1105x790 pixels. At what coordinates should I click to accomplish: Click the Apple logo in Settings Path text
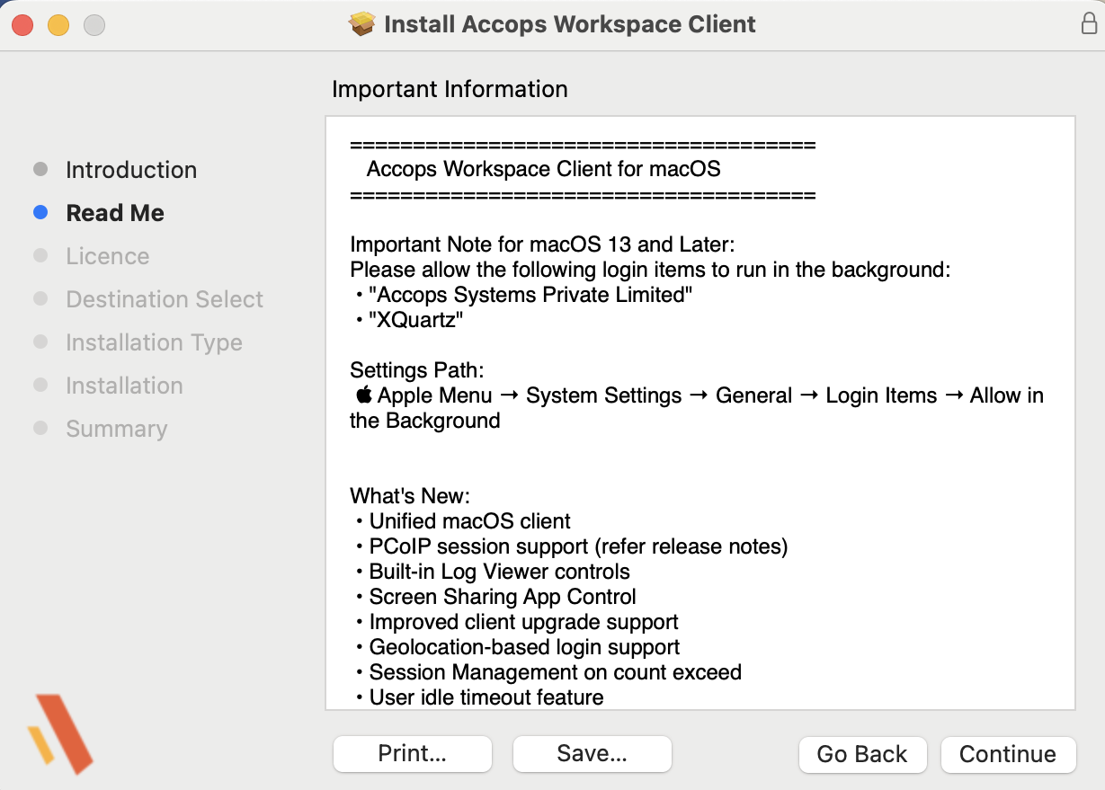[363, 395]
